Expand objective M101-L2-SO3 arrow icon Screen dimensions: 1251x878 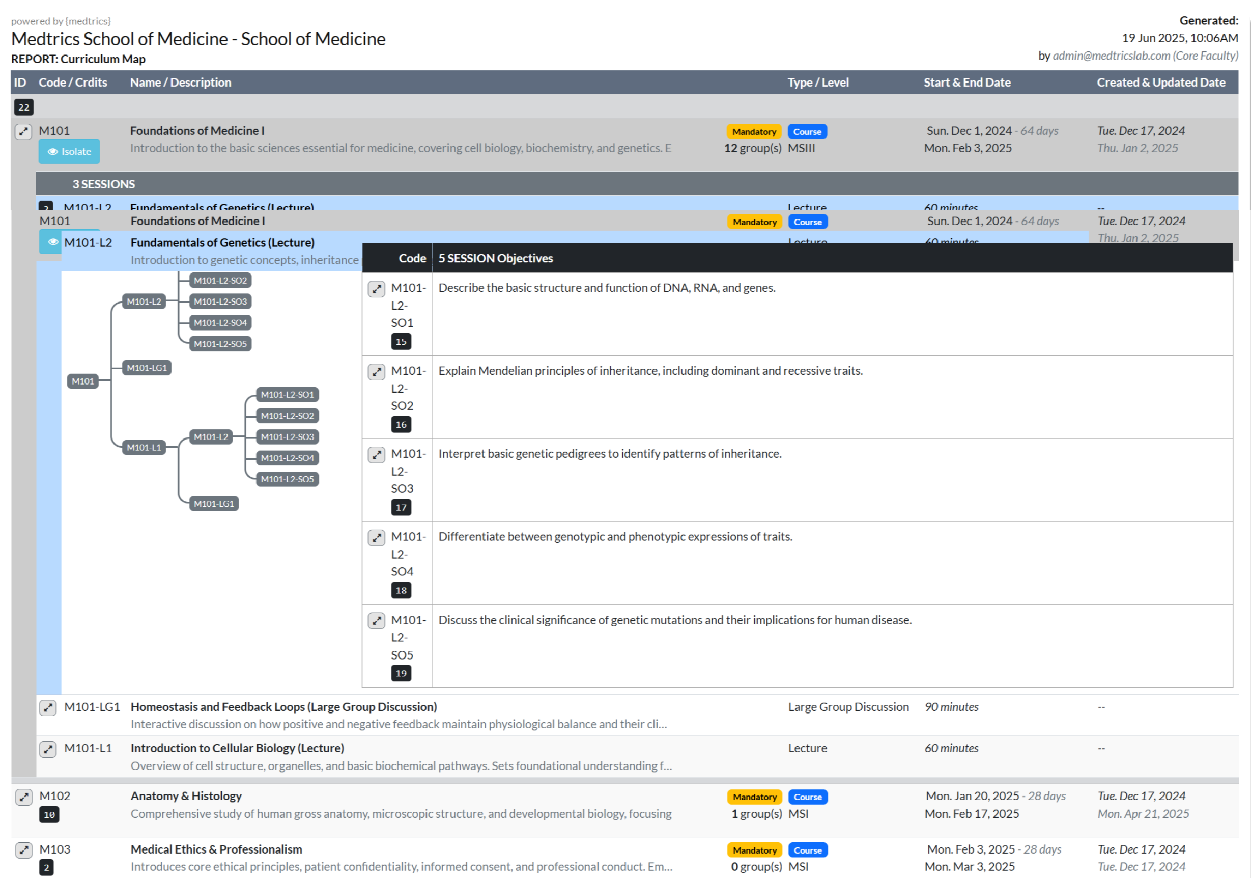coord(377,455)
